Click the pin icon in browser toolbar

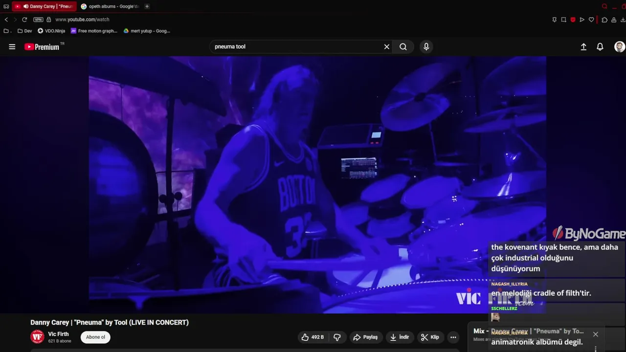554,20
